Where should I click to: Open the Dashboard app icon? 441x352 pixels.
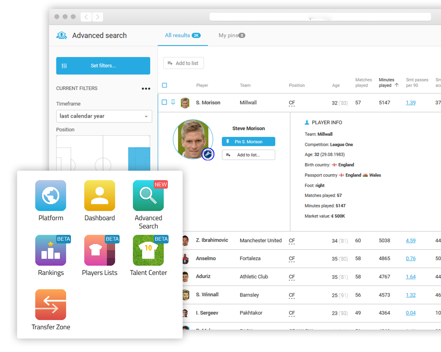[100, 196]
